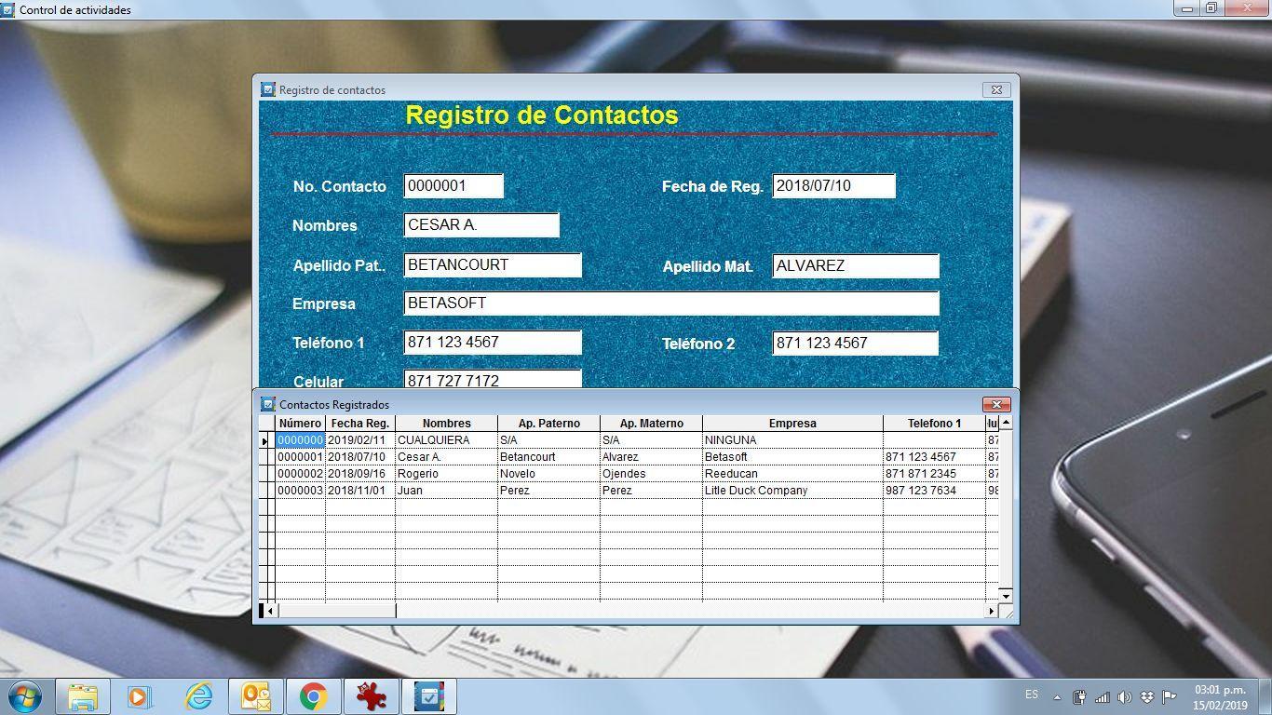
Task: Click Contactos Registrados window icon
Action: (268, 404)
